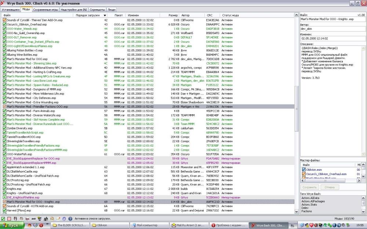Click the pink square icon in status bar
The height and width of the screenshot is (229, 367).
[x=9, y=219]
